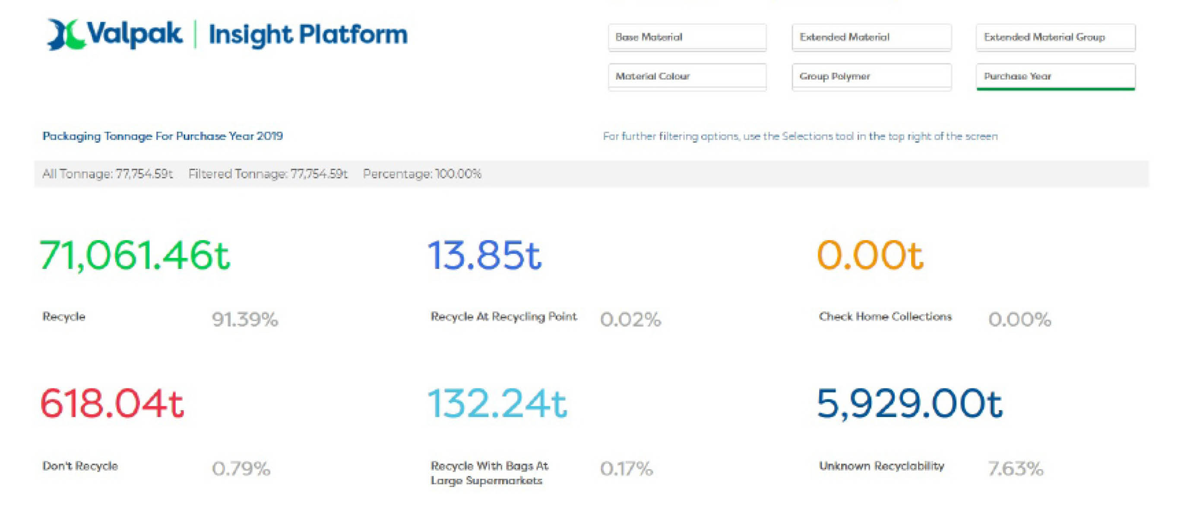1187x509 pixels.
Task: Click the 5,929.00t Unknown Recyclability figure
Action: coord(909,404)
